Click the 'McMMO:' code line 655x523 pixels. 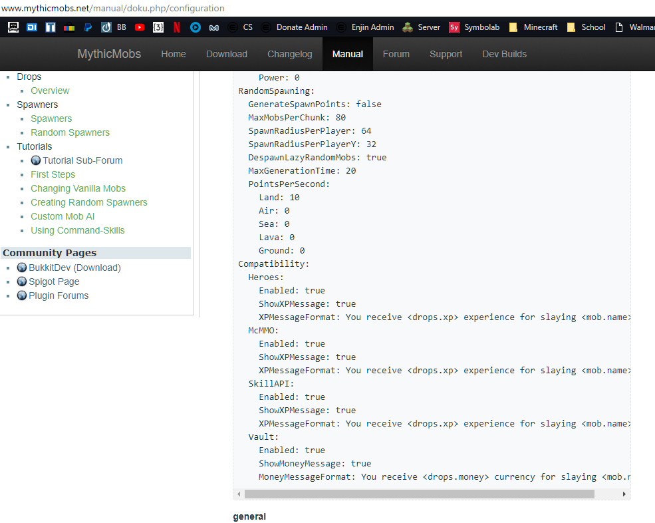(x=263, y=331)
